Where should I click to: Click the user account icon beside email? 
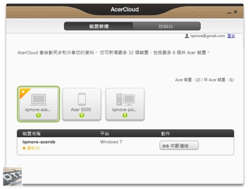[187, 36]
